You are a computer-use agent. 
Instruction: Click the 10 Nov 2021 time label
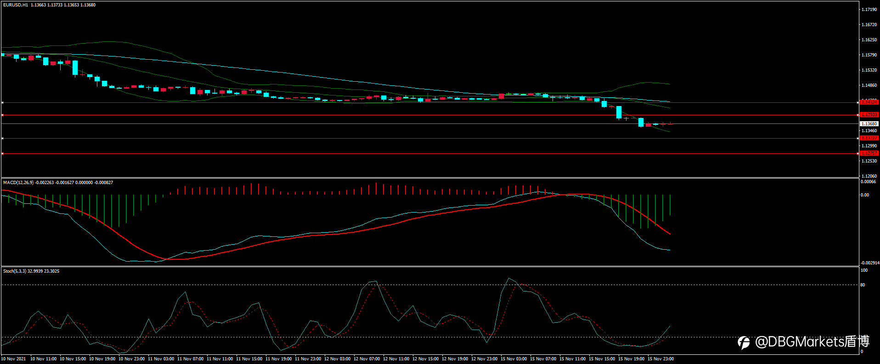pyautogui.click(x=13, y=359)
